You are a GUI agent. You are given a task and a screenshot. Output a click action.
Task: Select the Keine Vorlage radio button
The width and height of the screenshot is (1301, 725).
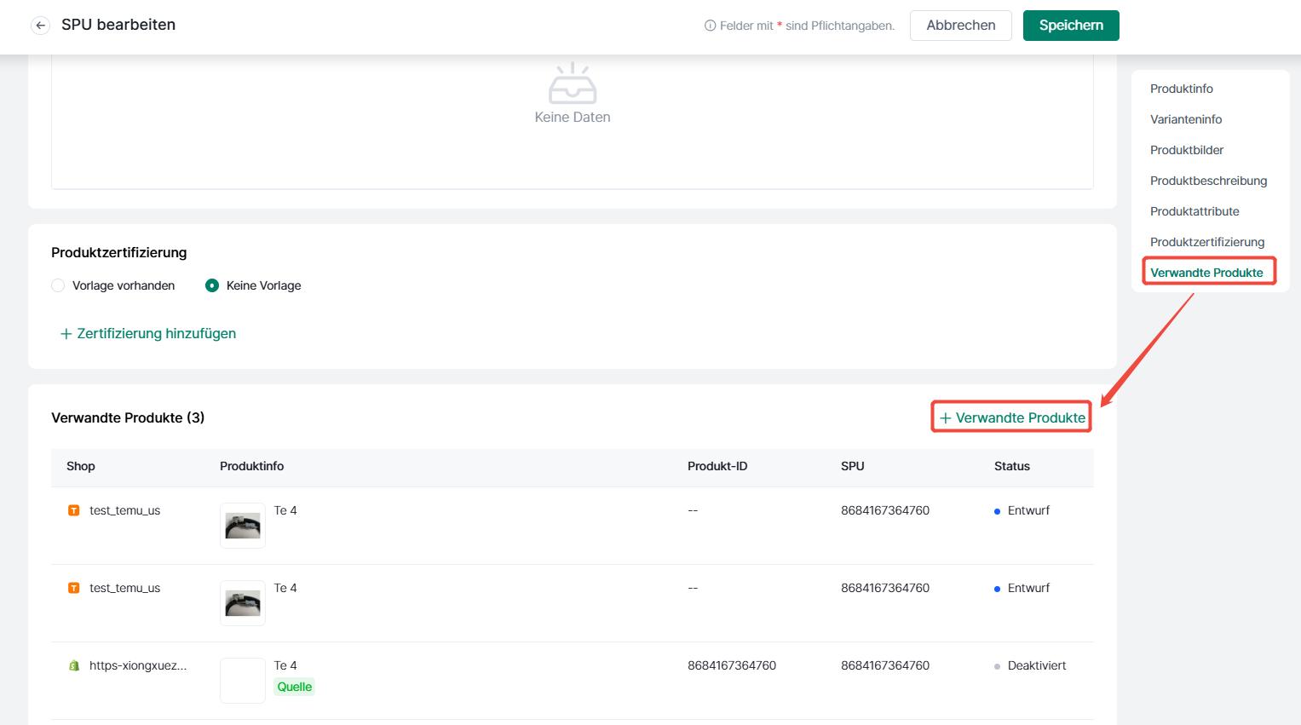point(212,285)
